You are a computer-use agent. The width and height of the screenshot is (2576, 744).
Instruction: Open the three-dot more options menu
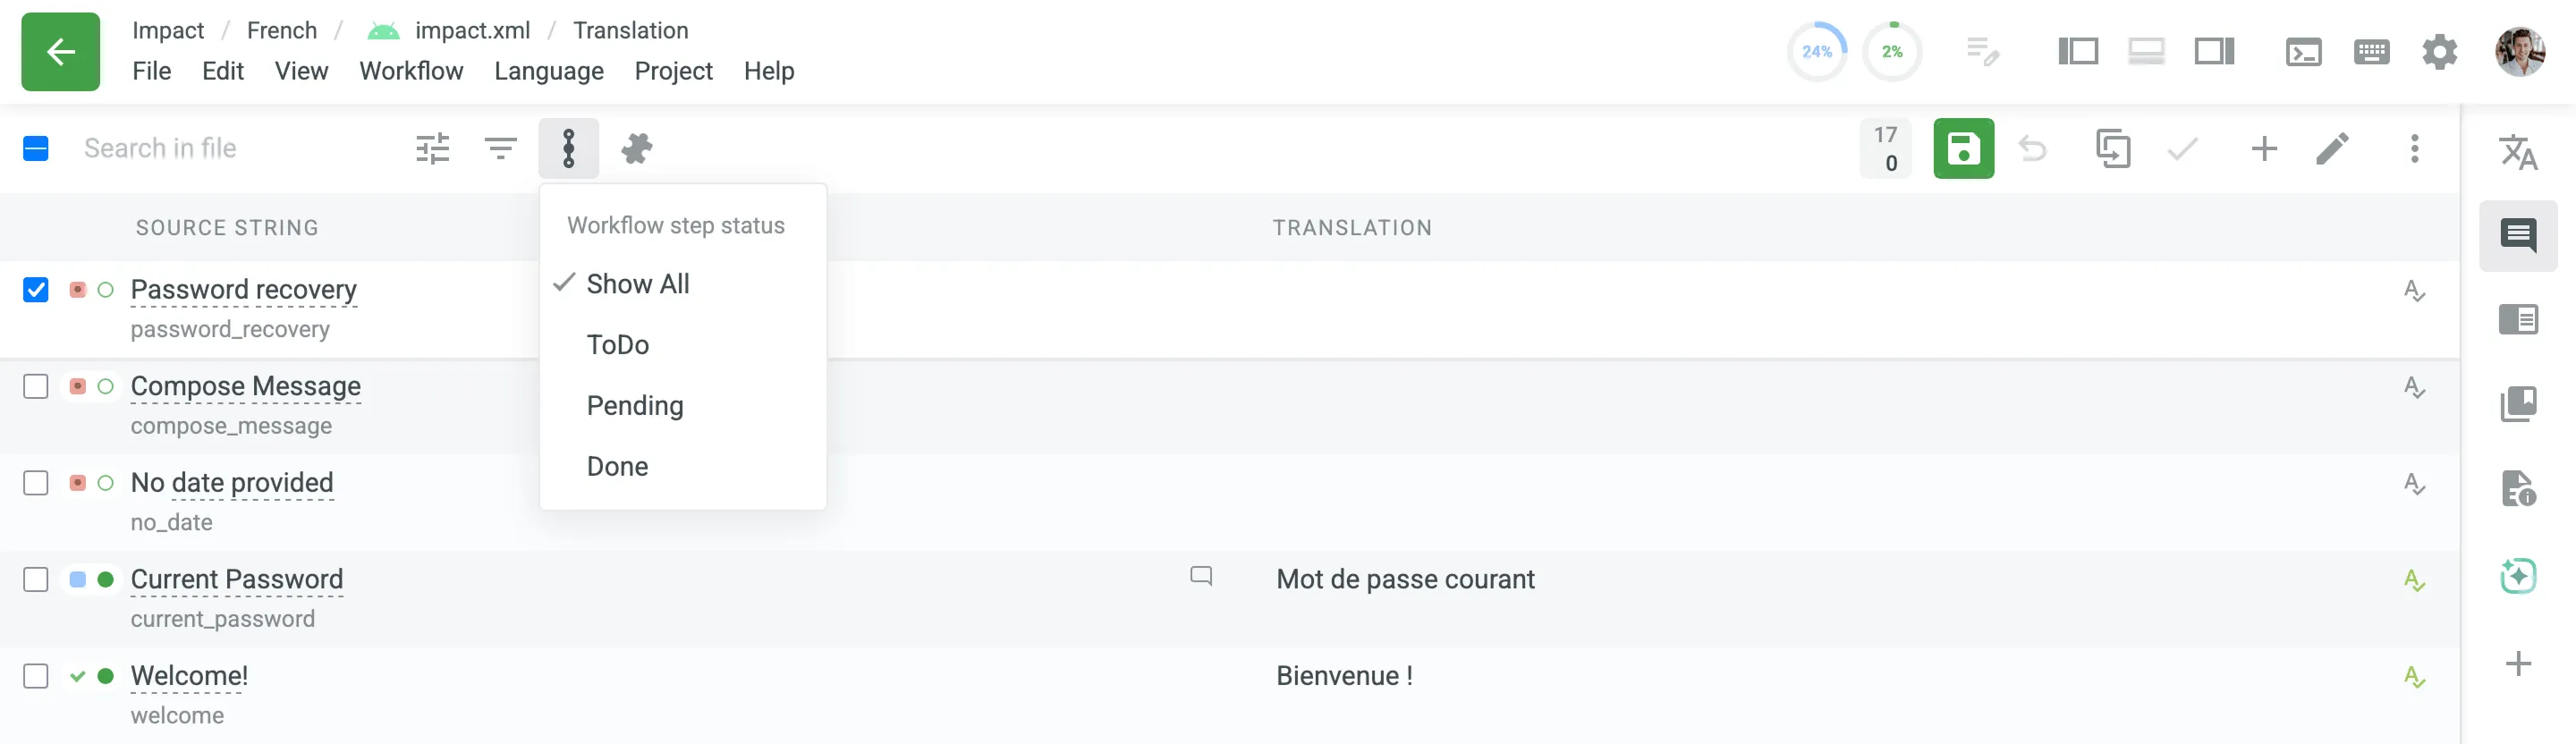[x=2413, y=149]
